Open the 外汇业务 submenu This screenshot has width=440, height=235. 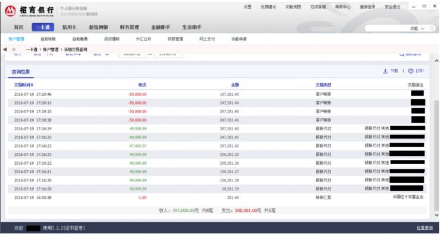pyautogui.click(x=143, y=39)
